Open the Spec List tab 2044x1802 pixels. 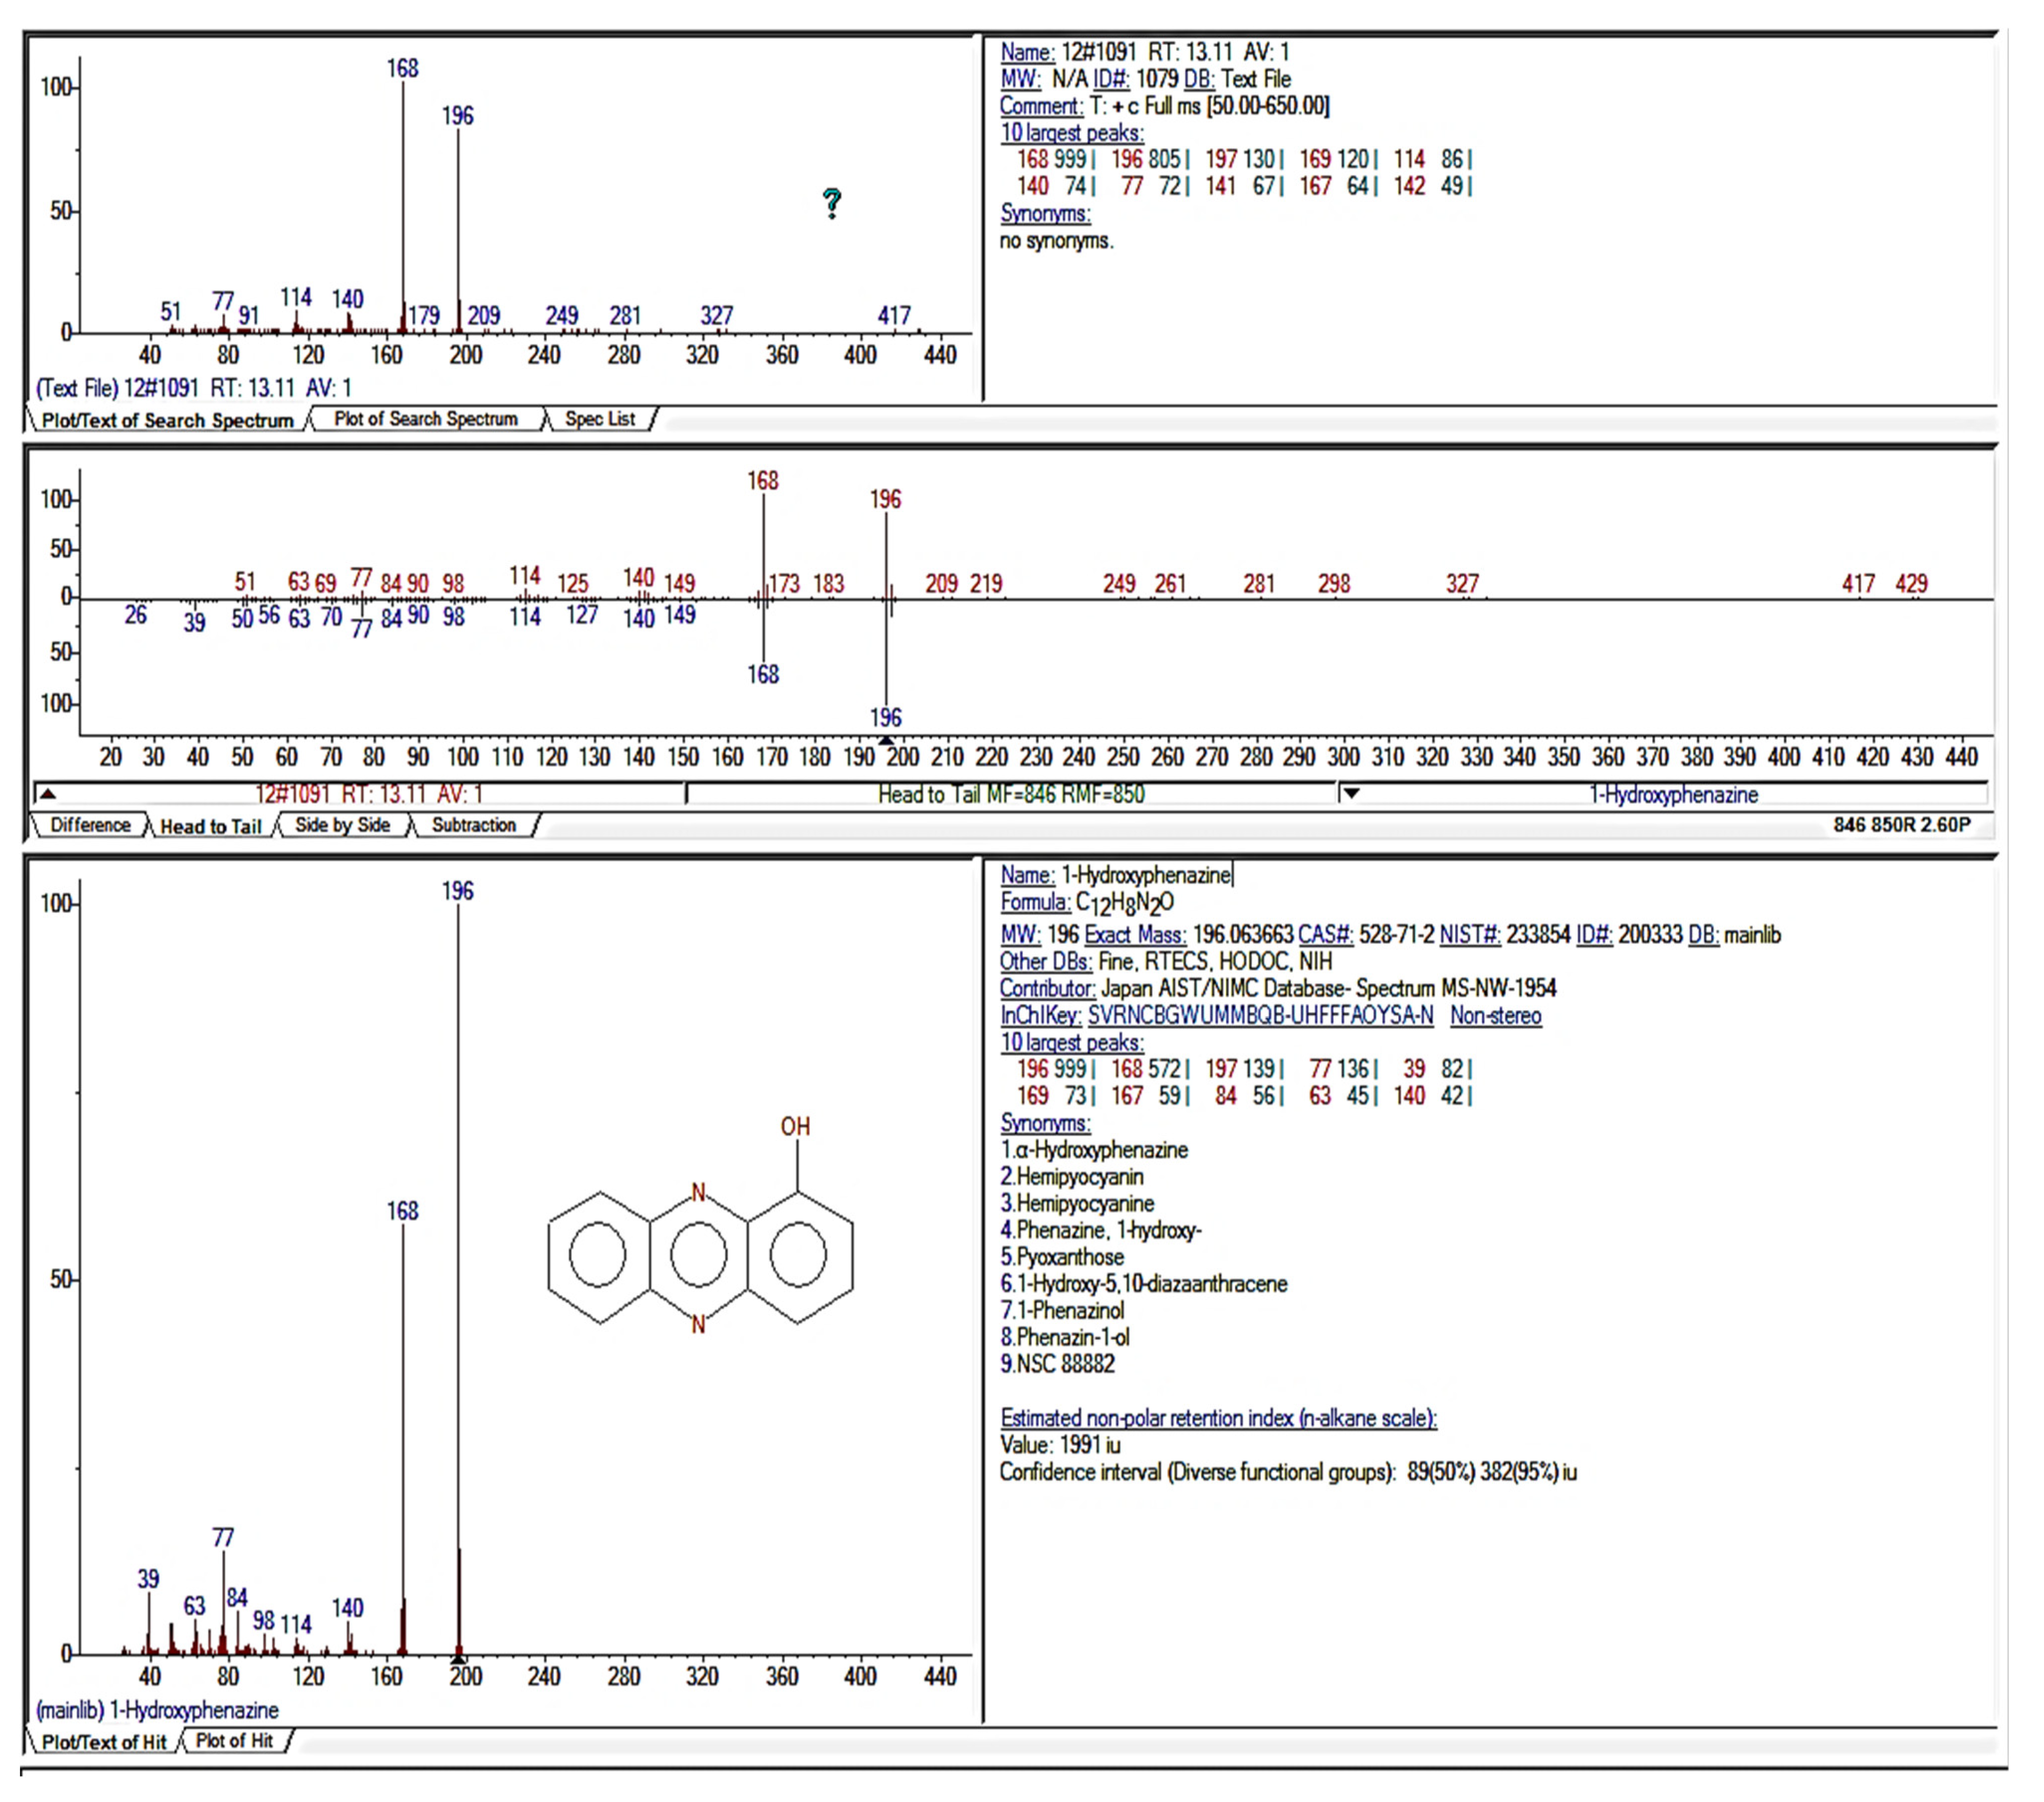click(x=599, y=419)
